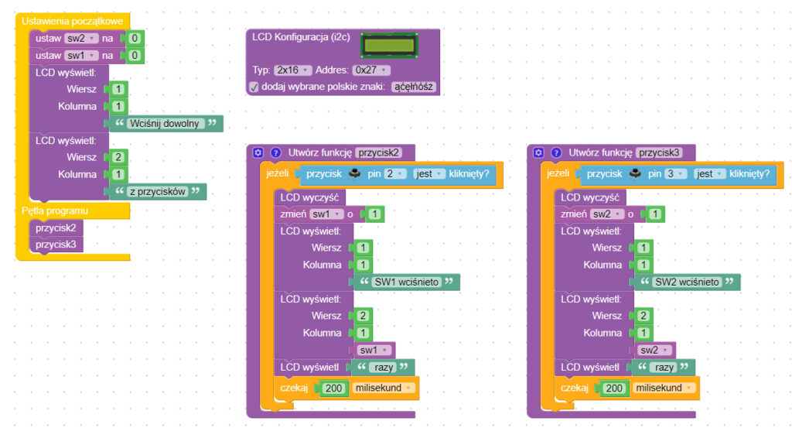Select the 'Ustawienia początkowe' block header
The image size is (792, 438).
(72, 21)
